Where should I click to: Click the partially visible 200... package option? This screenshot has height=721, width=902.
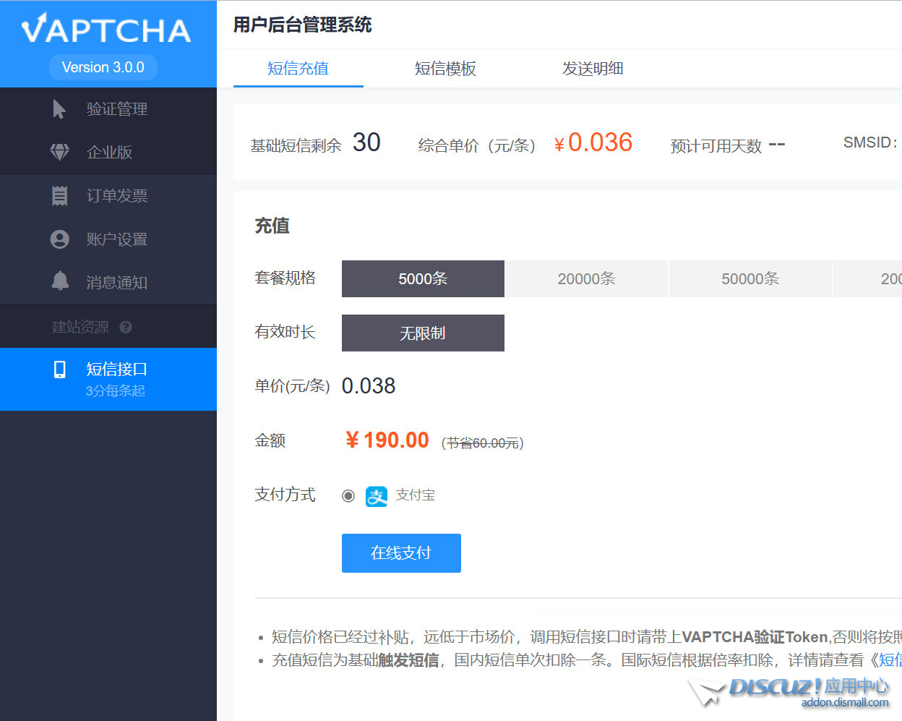[883, 278]
